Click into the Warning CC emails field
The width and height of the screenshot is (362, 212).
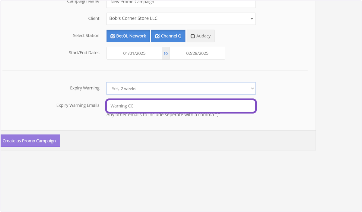click(181, 106)
